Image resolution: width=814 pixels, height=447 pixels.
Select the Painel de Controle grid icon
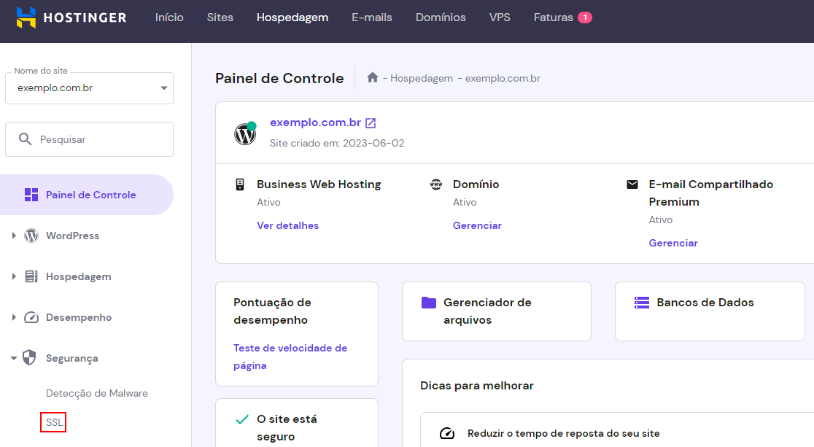31,194
